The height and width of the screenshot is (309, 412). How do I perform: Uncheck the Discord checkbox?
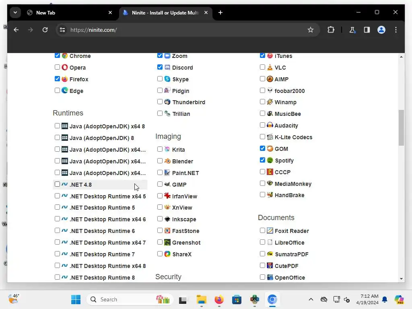tap(160, 67)
